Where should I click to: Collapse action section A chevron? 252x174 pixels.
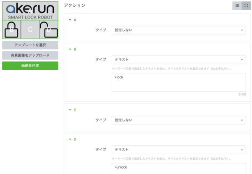click(x=70, y=20)
